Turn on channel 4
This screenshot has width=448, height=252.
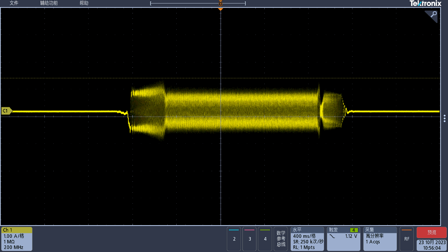pos(265,239)
